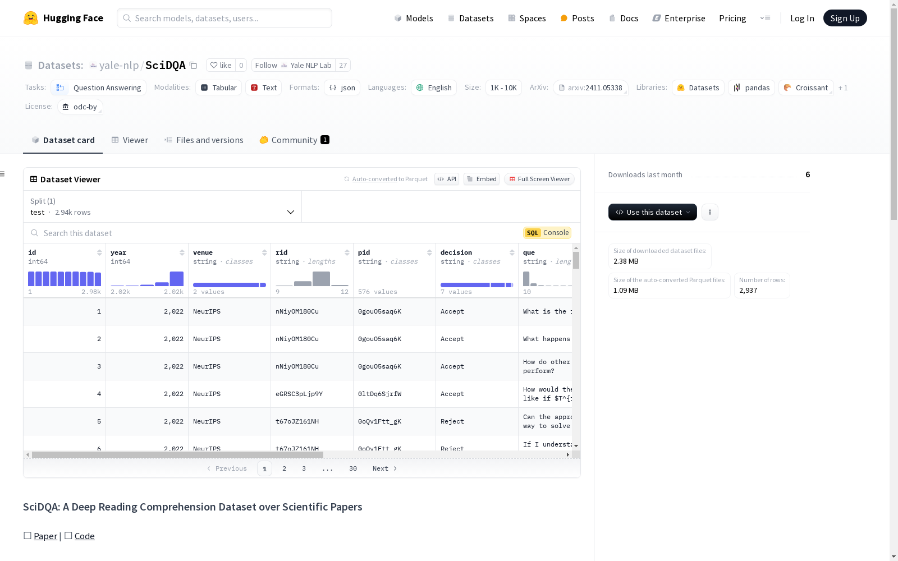Focus the Search models, datasets, users field
This screenshot has width=898, height=561.
[x=224, y=18]
